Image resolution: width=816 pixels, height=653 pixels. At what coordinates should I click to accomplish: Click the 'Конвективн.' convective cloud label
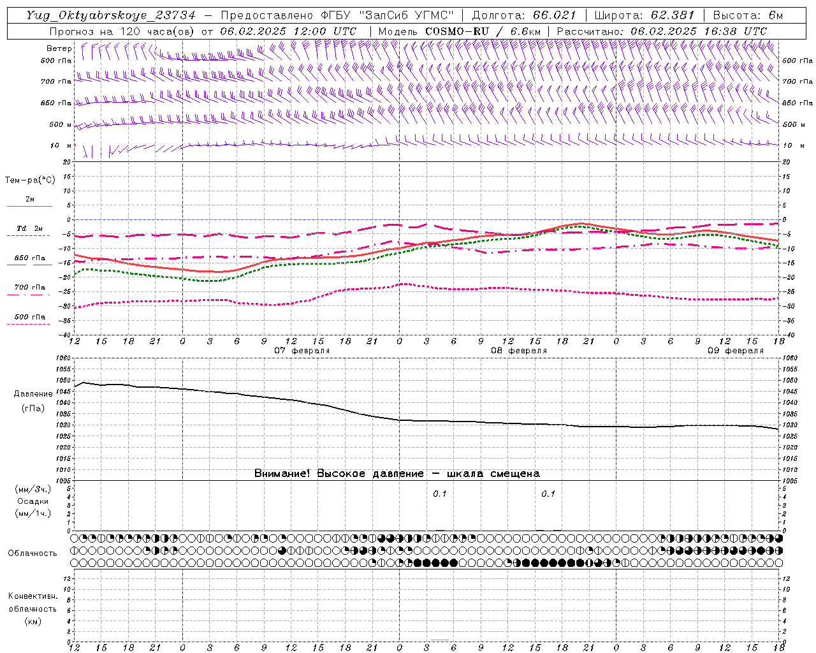click(33, 596)
